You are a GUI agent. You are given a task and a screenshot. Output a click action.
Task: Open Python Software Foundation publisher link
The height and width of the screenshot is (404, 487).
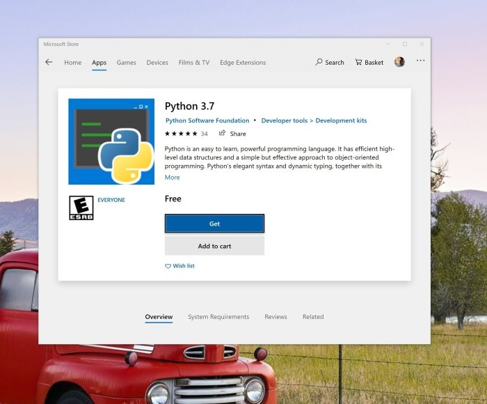pyautogui.click(x=207, y=121)
